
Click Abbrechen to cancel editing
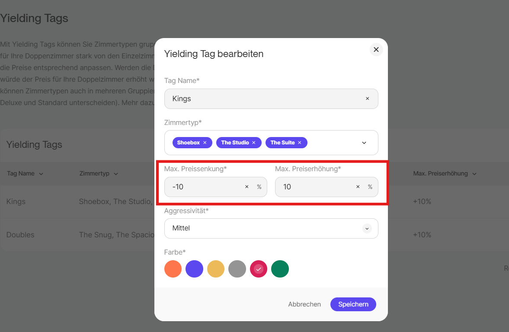pyautogui.click(x=304, y=304)
